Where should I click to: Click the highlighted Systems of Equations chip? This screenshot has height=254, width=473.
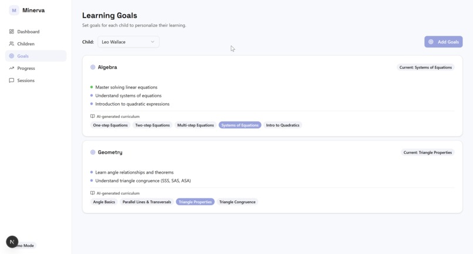tap(240, 125)
